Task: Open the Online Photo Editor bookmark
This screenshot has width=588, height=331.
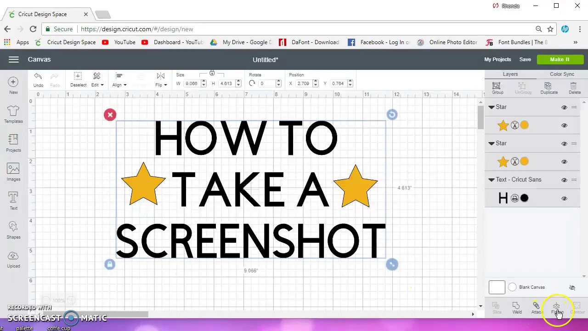Action: click(x=447, y=42)
